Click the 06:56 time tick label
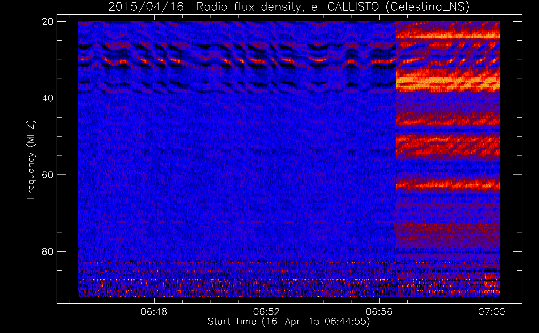Viewport: 539px width, 333px height. (x=379, y=312)
